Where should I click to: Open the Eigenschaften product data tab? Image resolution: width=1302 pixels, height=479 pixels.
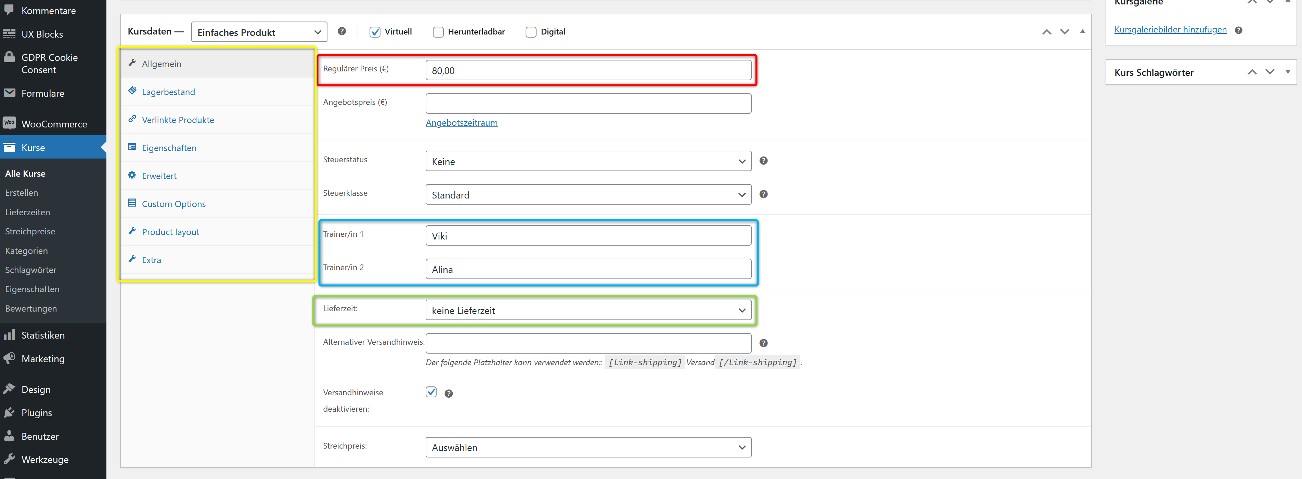pyautogui.click(x=217, y=148)
